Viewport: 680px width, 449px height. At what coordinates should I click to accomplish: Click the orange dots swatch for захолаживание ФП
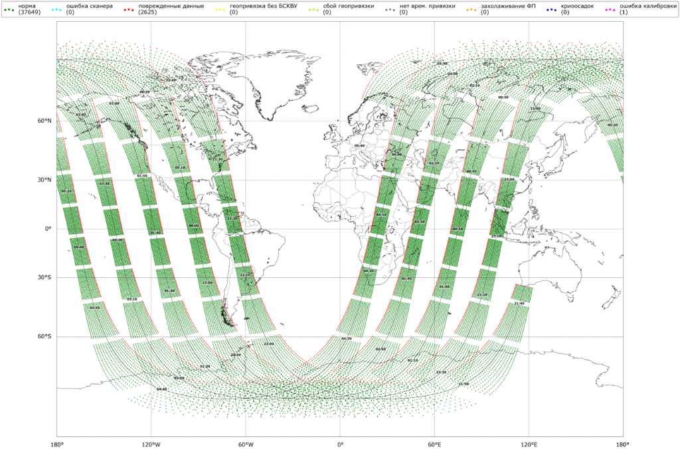(471, 9)
